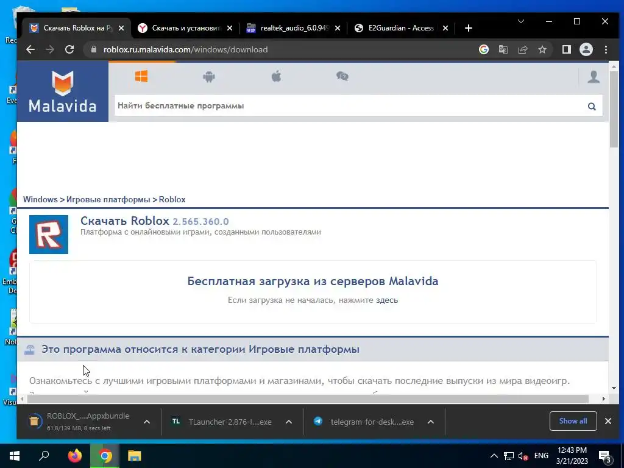Bookmark this page with the star

pyautogui.click(x=542, y=49)
